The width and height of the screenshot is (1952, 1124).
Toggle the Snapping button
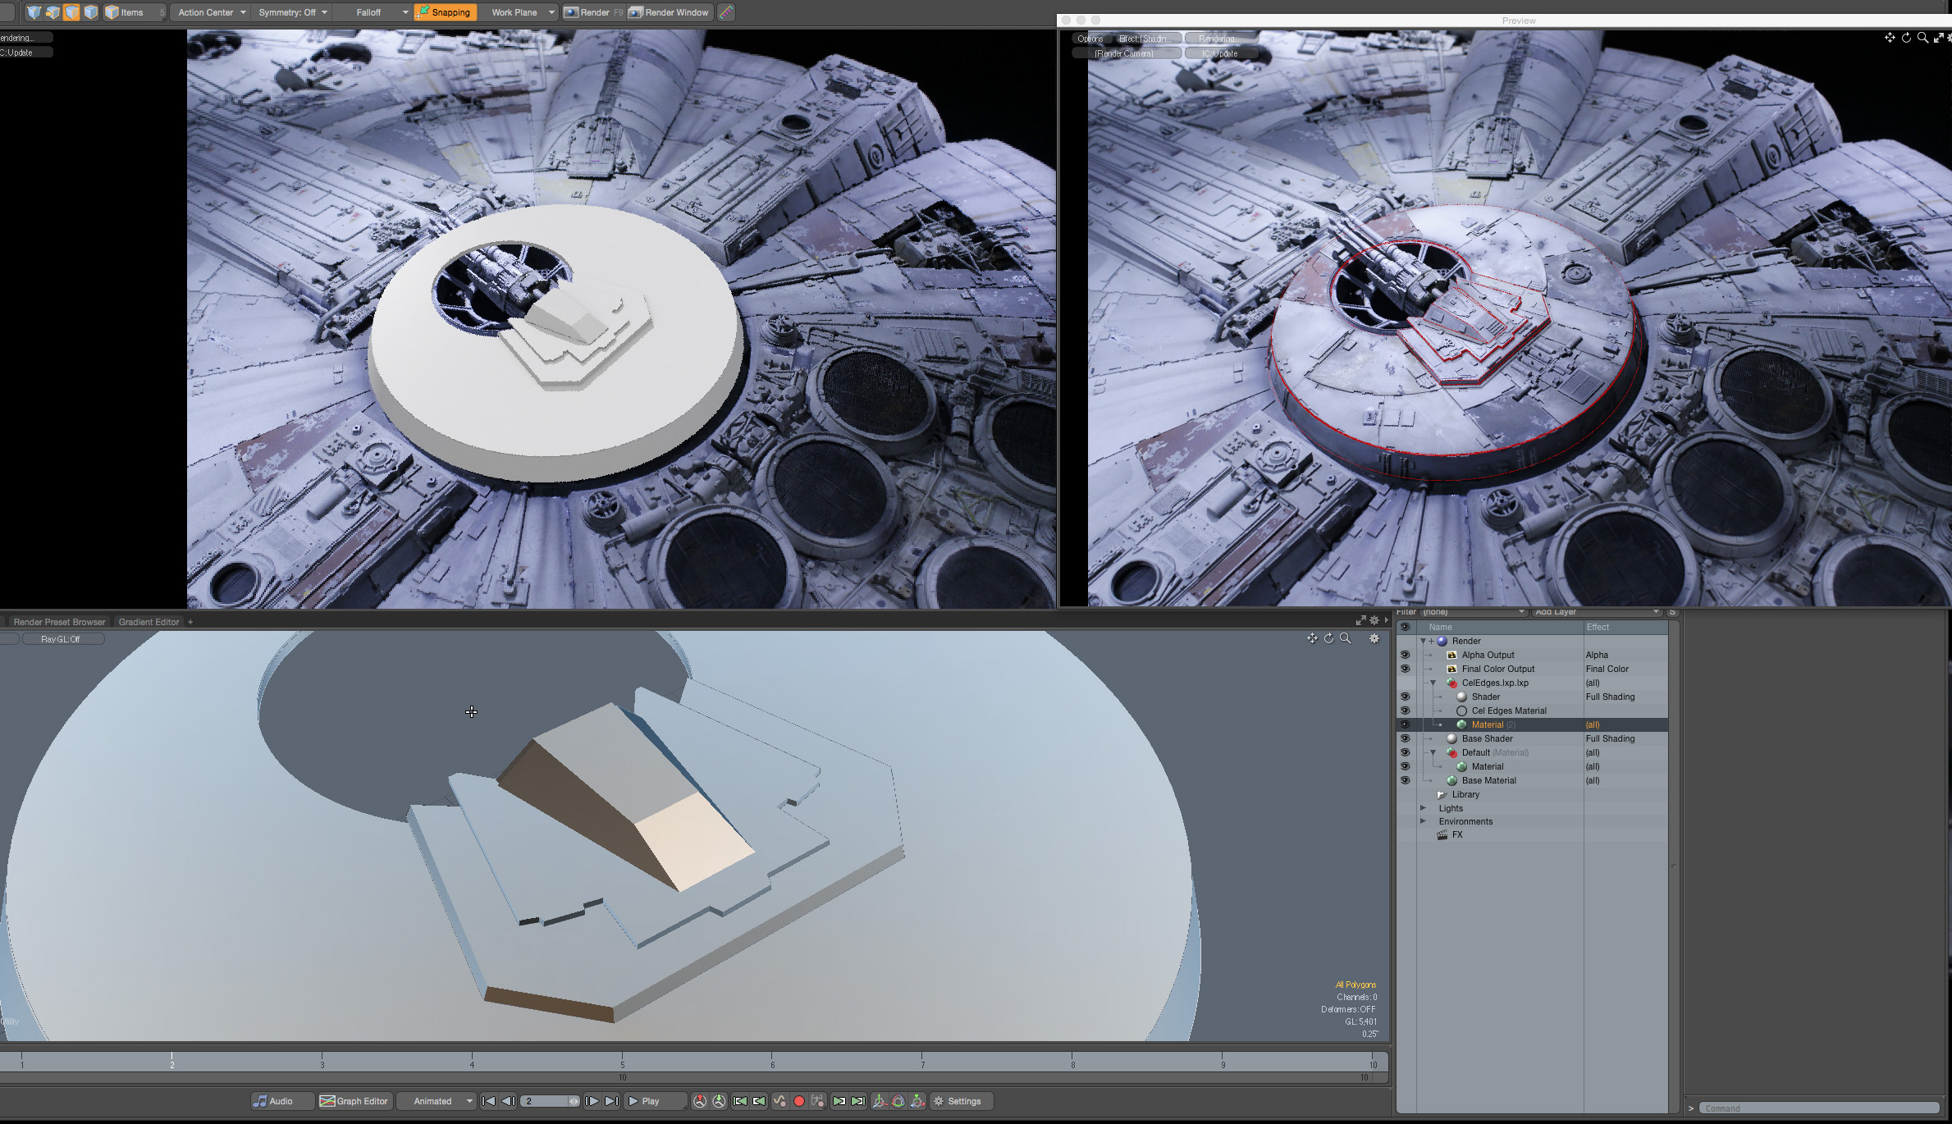[x=444, y=12]
